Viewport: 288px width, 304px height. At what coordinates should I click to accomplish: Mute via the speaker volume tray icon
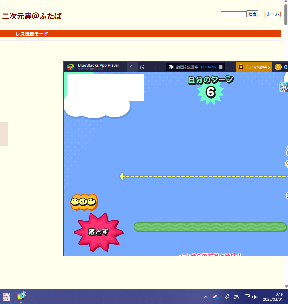pyautogui.click(x=254, y=297)
